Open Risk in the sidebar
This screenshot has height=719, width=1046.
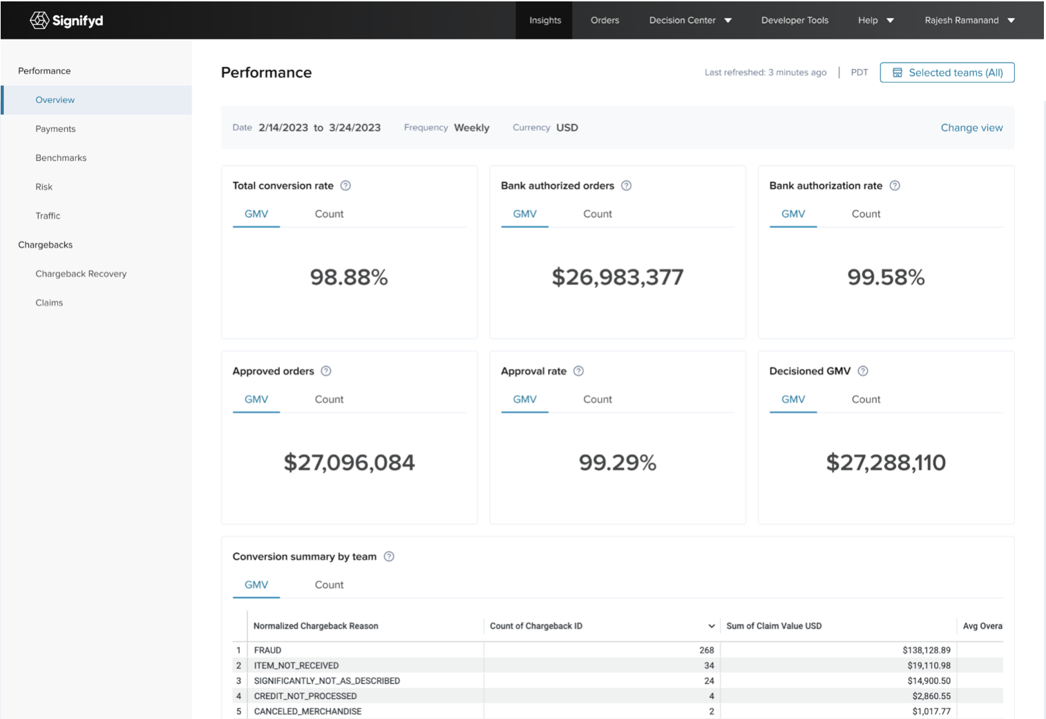coord(44,187)
